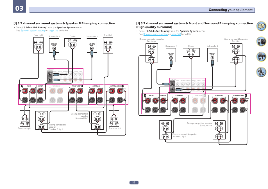Screen dimensions: 268x189
Task: Select the section I Speaker B Bi-amping heading
Action: (x=64, y=23)
